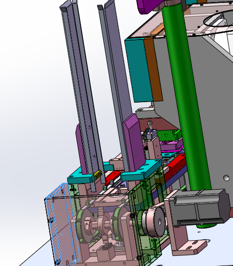Click the blue-highlighted transparent side panel
This screenshot has height=266, width=233.
[x=62, y=224]
